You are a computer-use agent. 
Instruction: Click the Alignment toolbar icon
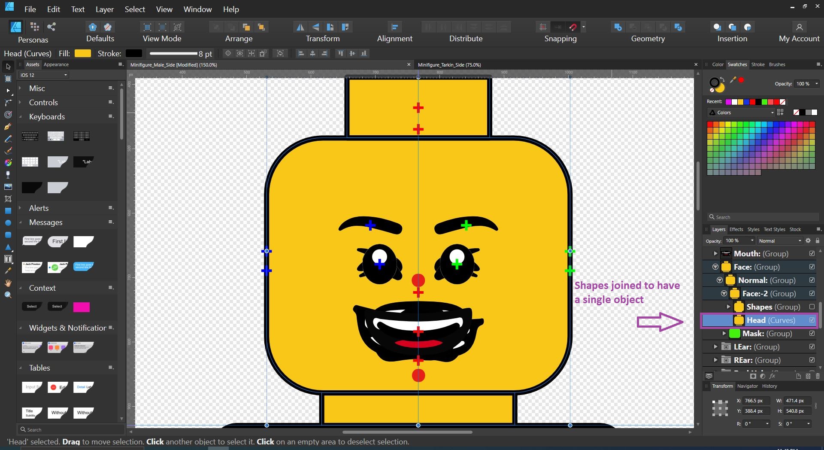click(394, 27)
